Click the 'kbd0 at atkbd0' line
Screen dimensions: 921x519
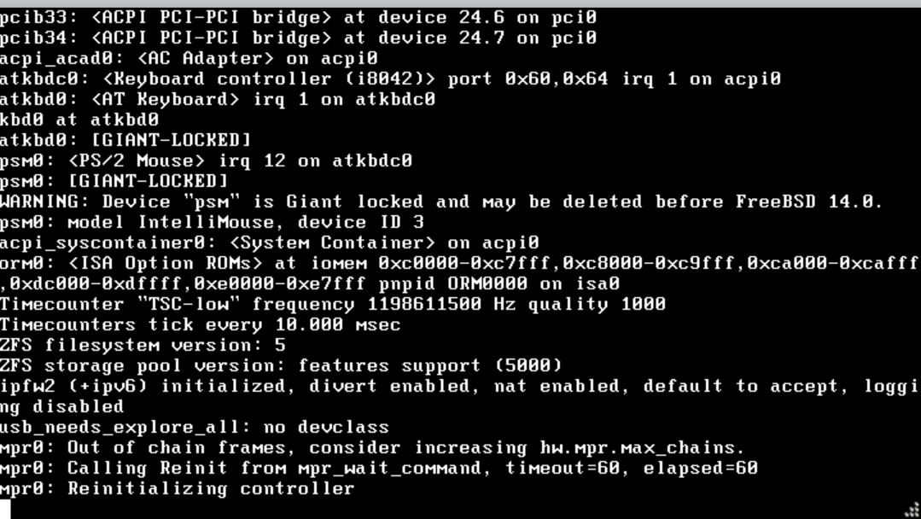(79, 120)
